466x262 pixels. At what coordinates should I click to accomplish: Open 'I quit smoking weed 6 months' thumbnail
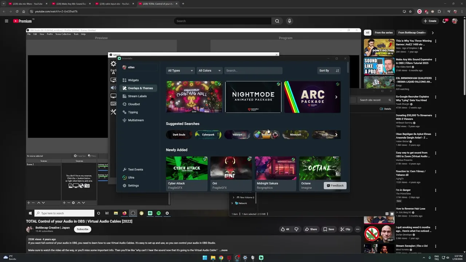379,234
